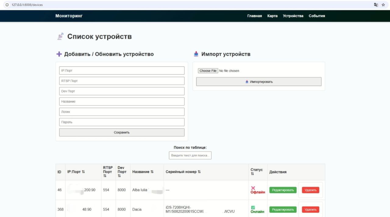
Task: Go to the Карта page
Action: click(272, 16)
